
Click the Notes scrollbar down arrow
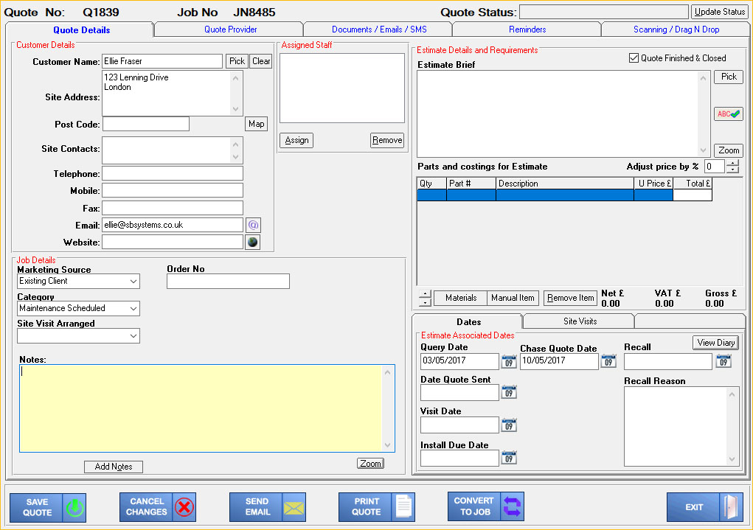(x=388, y=445)
